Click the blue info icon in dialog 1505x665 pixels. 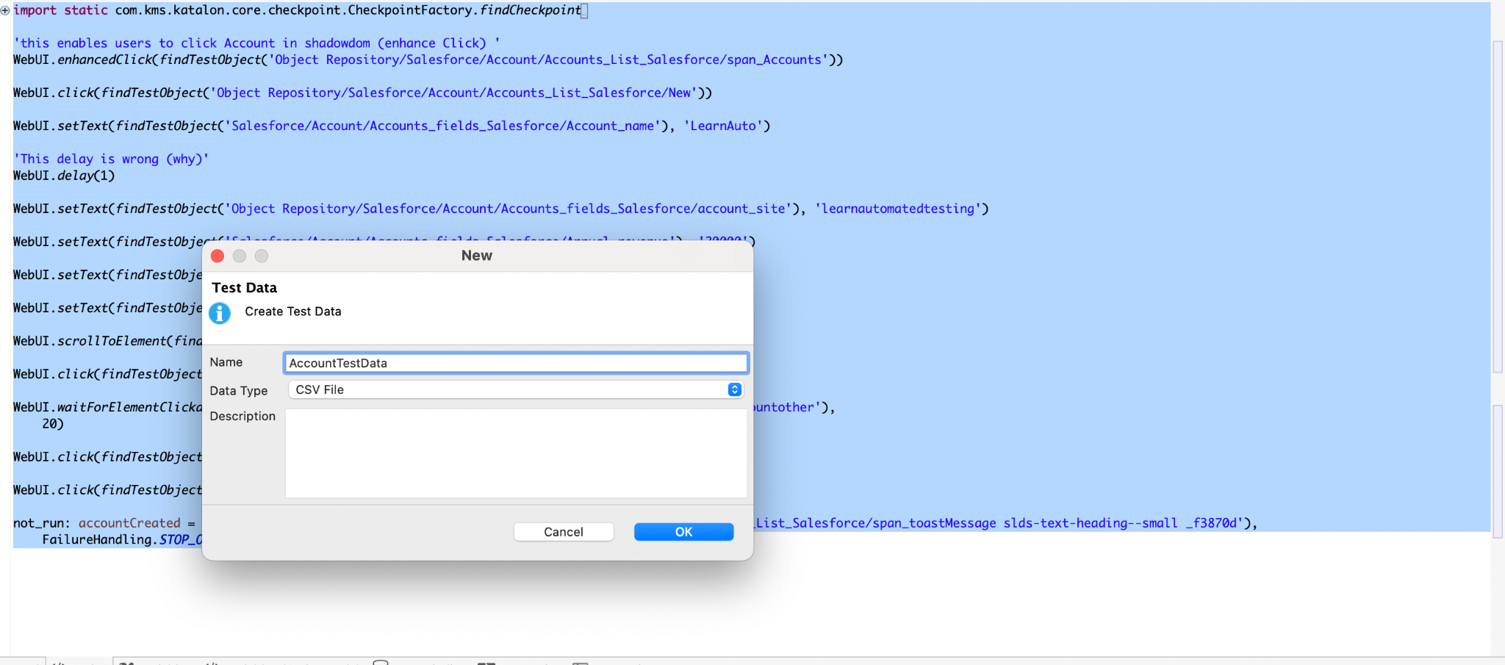pos(220,313)
